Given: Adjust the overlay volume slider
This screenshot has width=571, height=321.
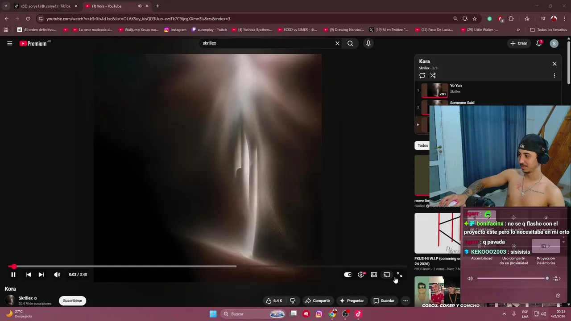Looking at the screenshot, I should tap(513, 278).
